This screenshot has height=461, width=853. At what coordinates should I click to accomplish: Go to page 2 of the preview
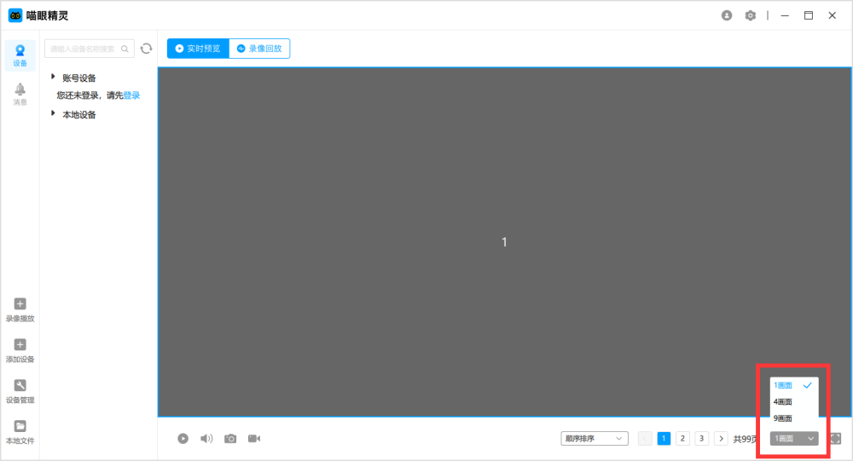tap(683, 439)
